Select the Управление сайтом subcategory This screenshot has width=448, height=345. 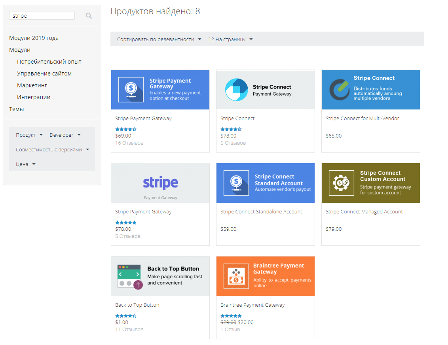[44, 74]
